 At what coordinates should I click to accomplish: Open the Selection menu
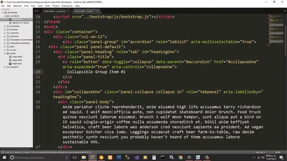(x=17, y=6)
